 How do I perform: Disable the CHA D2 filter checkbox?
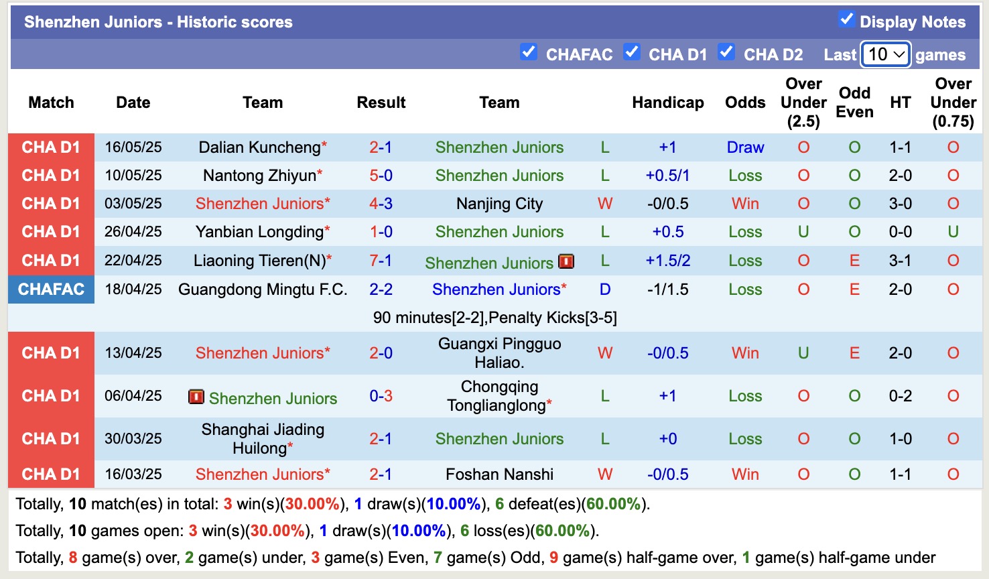click(x=726, y=52)
